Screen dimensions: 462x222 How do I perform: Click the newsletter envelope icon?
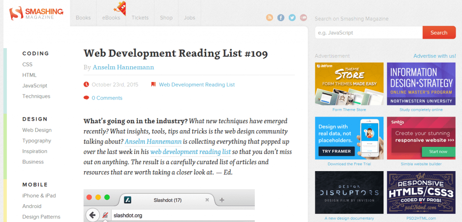pyautogui.click(x=303, y=18)
